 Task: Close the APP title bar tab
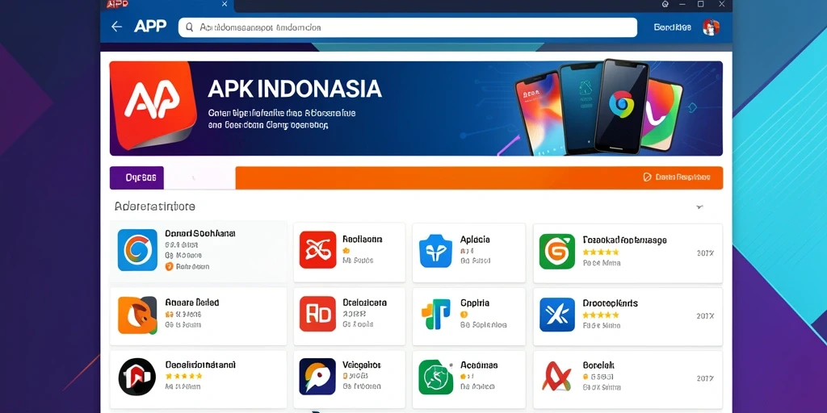pos(225,4)
